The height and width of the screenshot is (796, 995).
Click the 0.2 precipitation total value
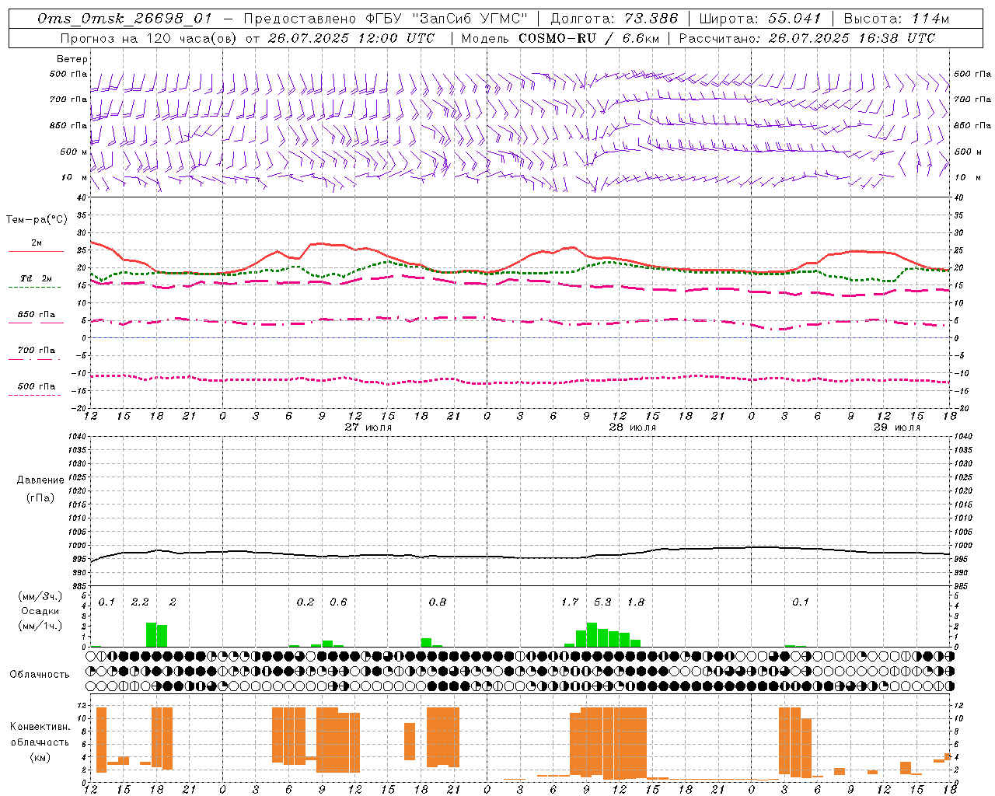305,602
